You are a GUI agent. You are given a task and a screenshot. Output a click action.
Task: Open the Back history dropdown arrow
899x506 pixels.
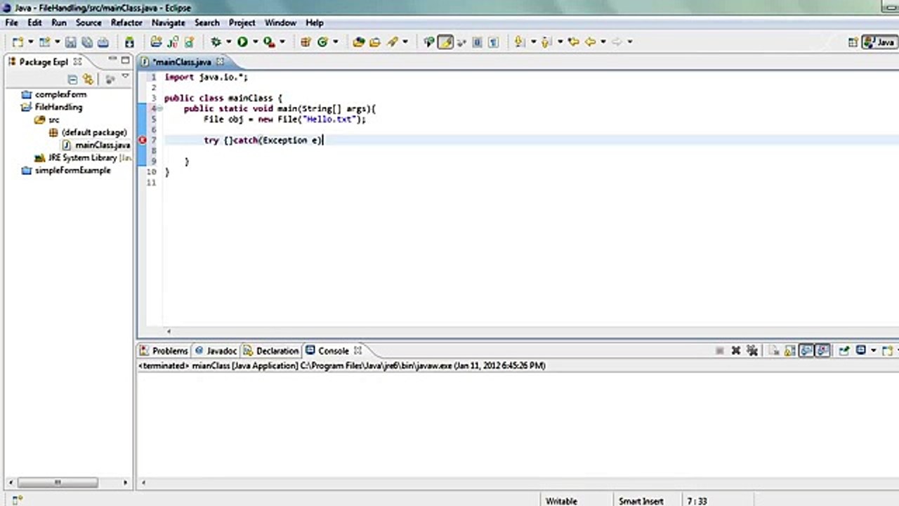point(603,42)
